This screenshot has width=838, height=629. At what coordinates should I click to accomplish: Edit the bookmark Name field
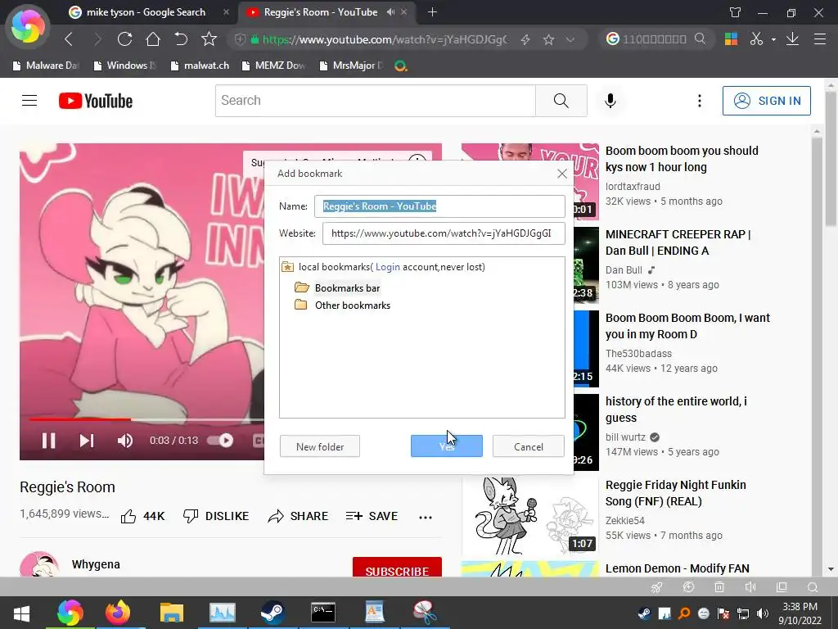[439, 206]
